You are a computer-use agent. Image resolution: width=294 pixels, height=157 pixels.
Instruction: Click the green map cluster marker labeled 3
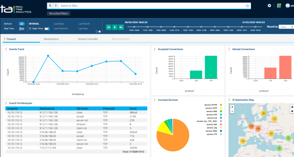tap(280, 148)
